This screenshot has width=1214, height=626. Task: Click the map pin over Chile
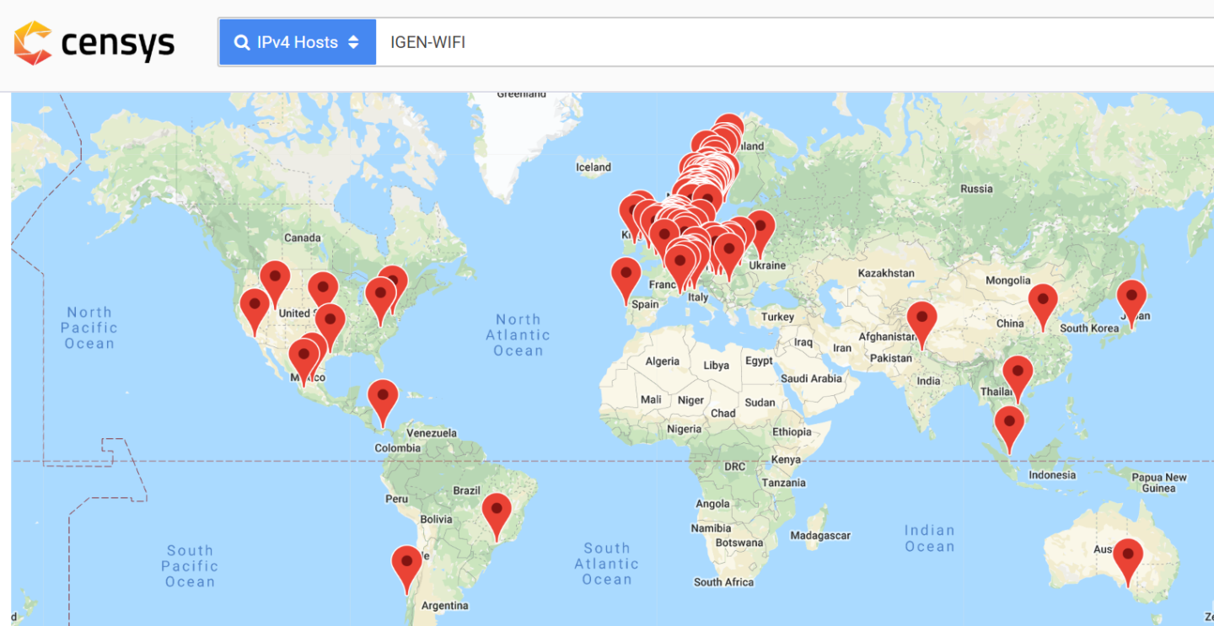[406, 570]
